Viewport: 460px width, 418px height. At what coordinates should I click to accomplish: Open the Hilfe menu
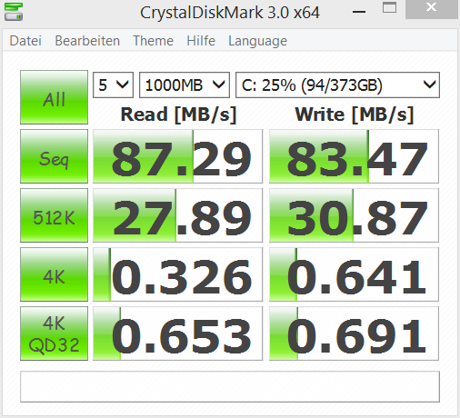[201, 41]
